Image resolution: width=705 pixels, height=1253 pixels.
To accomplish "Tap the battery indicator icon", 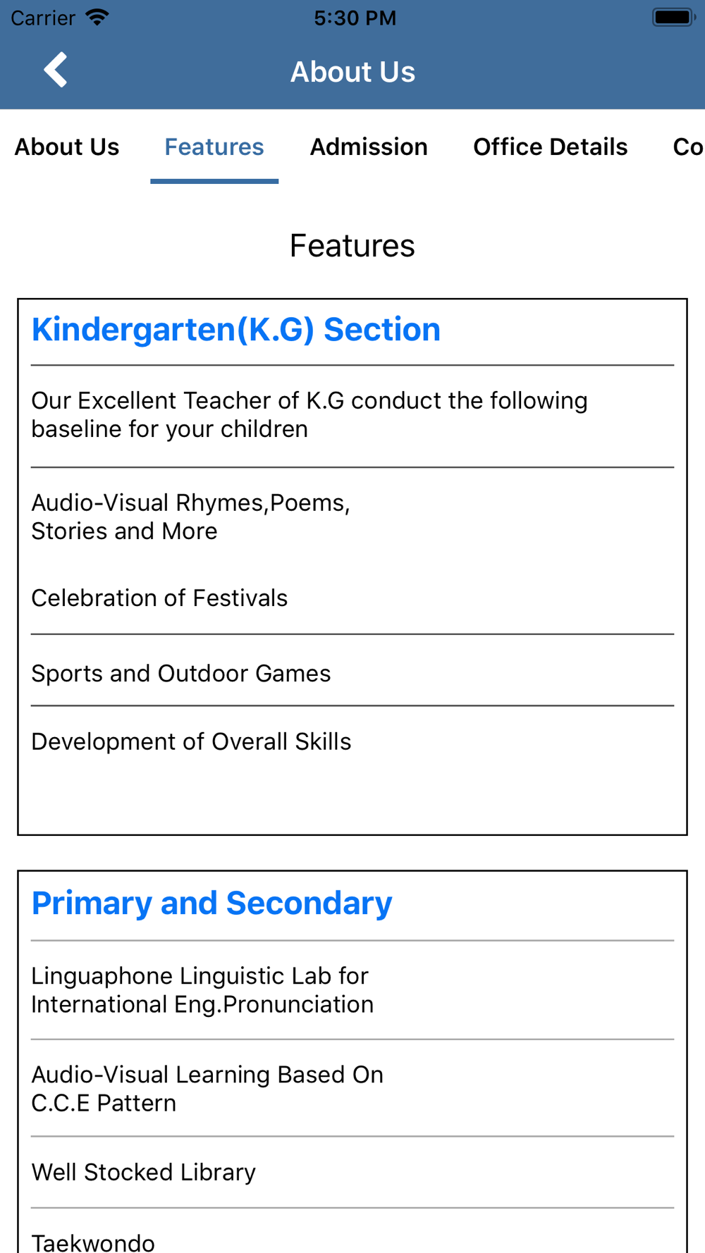I will [x=673, y=17].
